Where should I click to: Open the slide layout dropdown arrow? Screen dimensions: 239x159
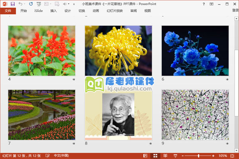51,4
